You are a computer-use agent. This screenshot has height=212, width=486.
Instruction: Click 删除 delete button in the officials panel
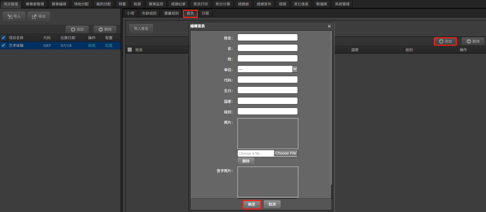[x=473, y=41]
